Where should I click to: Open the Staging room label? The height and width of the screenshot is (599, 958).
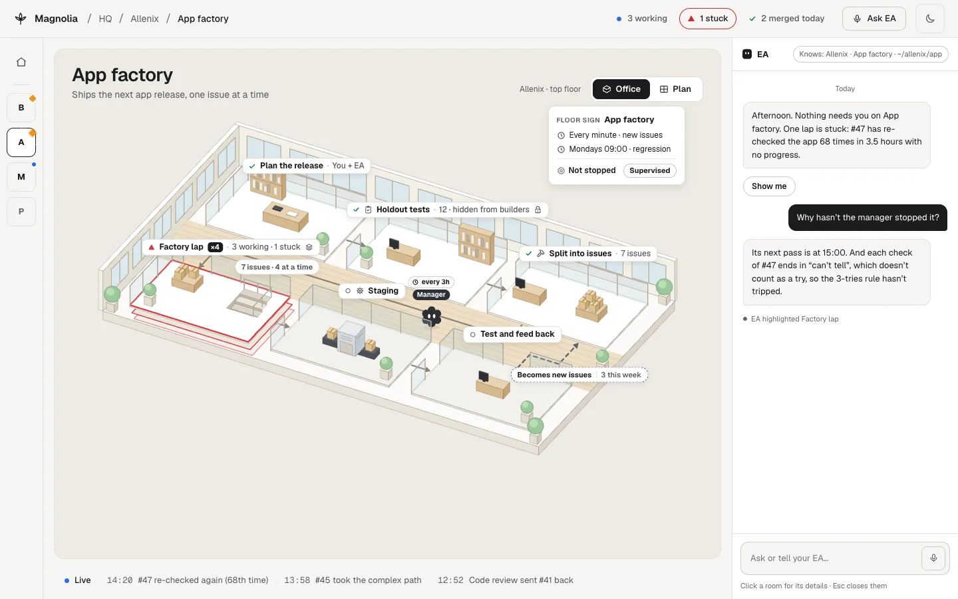pos(372,291)
